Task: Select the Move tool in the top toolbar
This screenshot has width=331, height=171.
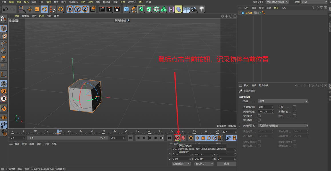Action: tap(30, 9)
